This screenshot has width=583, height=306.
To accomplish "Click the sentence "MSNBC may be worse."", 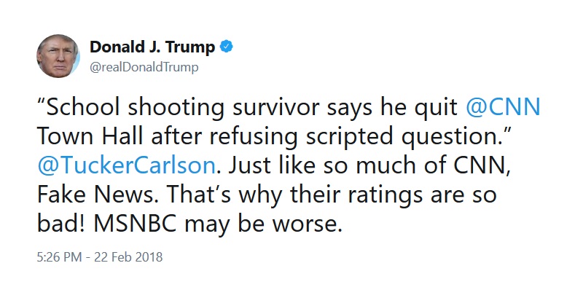I will [x=217, y=224].
